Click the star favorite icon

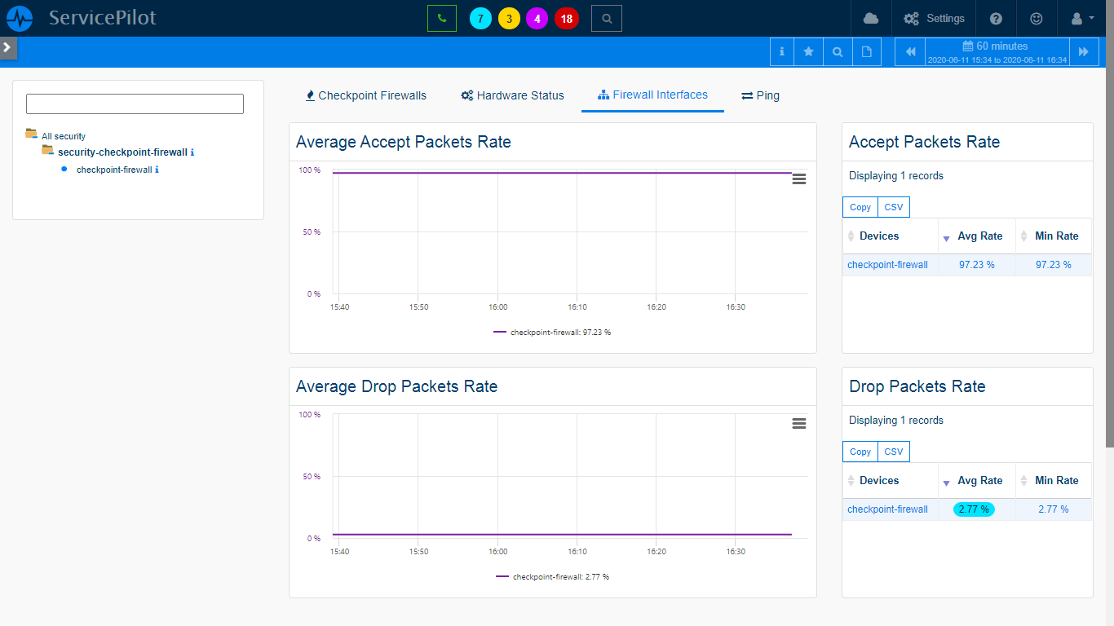pos(809,51)
